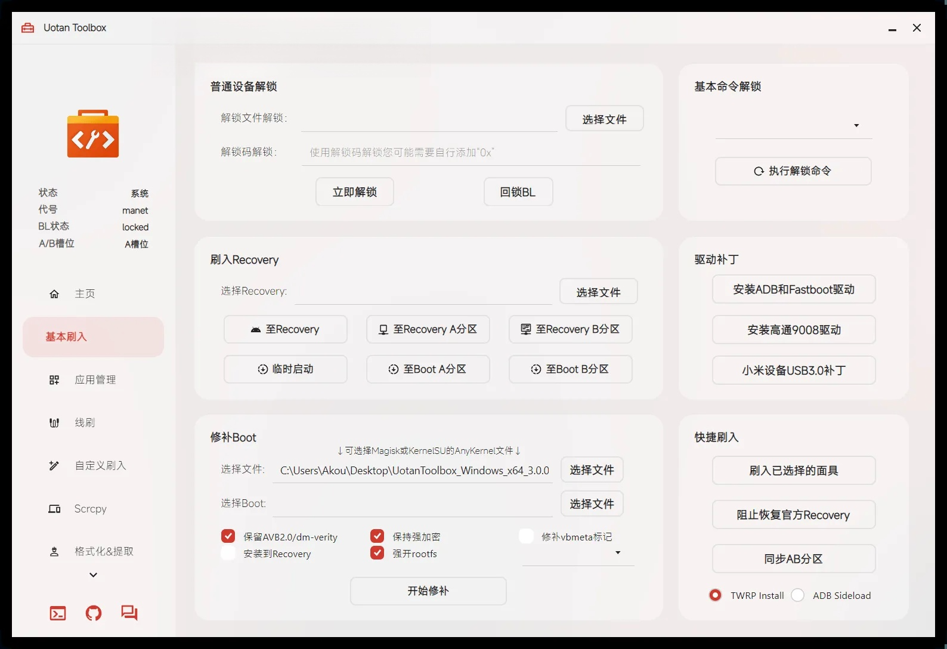Image resolution: width=947 pixels, height=649 pixels.
Task: Uncheck 保持强加密 checkbox
Action: tap(377, 536)
